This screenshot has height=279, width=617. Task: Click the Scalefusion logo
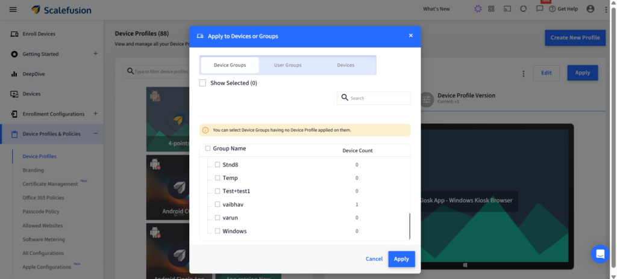61,10
